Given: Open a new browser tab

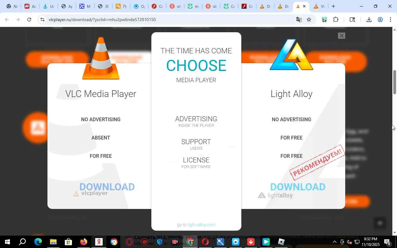Looking at the screenshot, I should click(333, 6).
